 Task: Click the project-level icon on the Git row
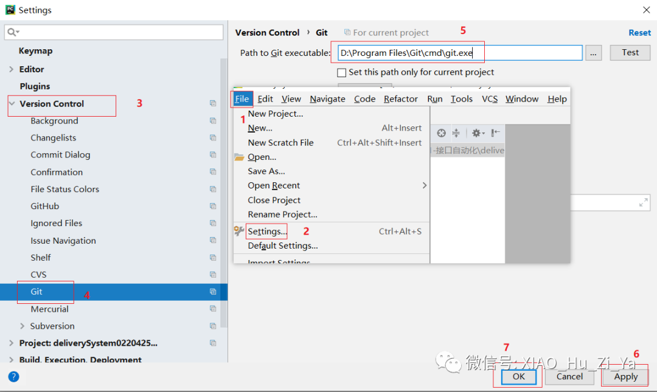[213, 292]
